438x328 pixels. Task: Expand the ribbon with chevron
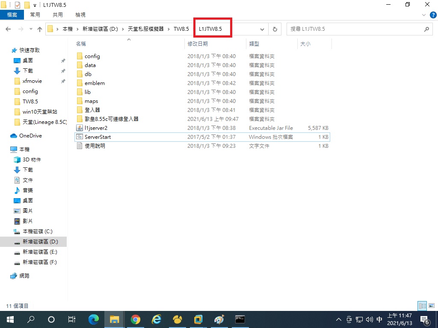coord(424,15)
